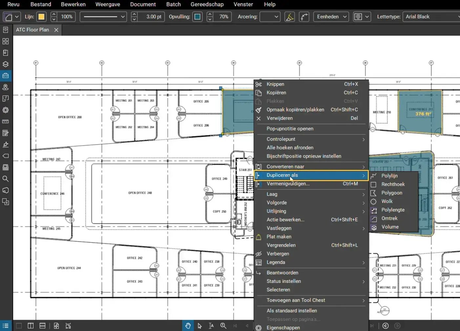Split view horizontally icon
The height and width of the screenshot is (331, 460).
coord(42,326)
